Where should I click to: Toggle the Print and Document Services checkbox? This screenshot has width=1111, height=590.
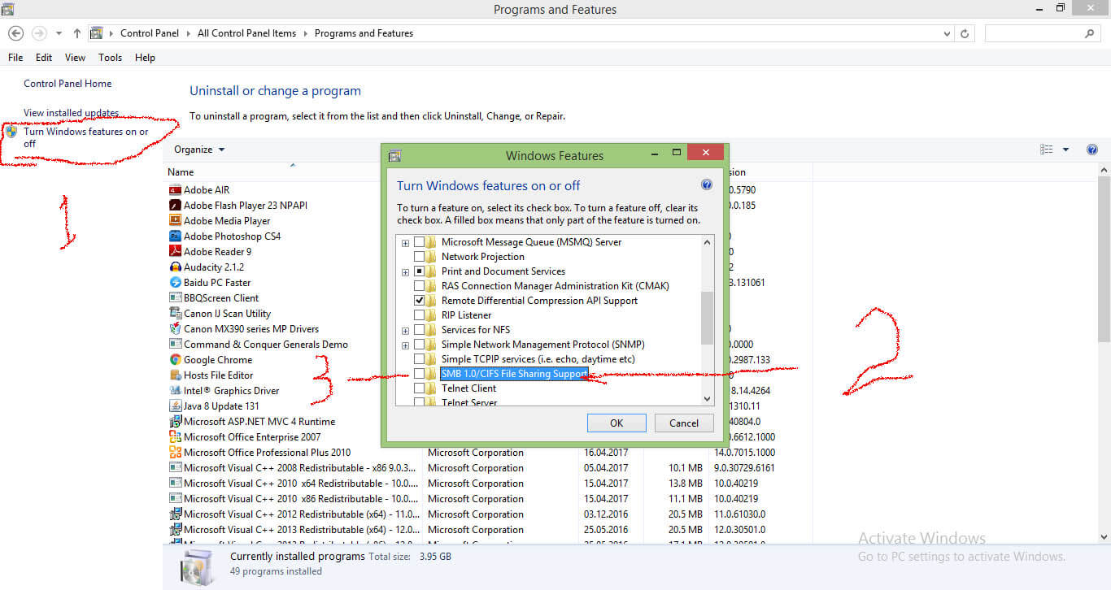click(x=420, y=271)
